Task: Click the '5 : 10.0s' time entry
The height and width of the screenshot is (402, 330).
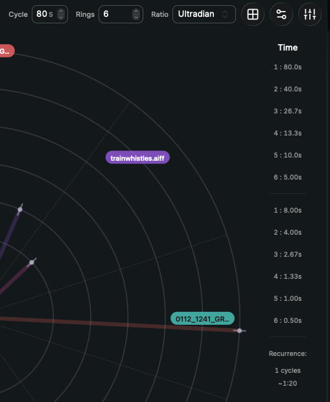Action: [288, 155]
